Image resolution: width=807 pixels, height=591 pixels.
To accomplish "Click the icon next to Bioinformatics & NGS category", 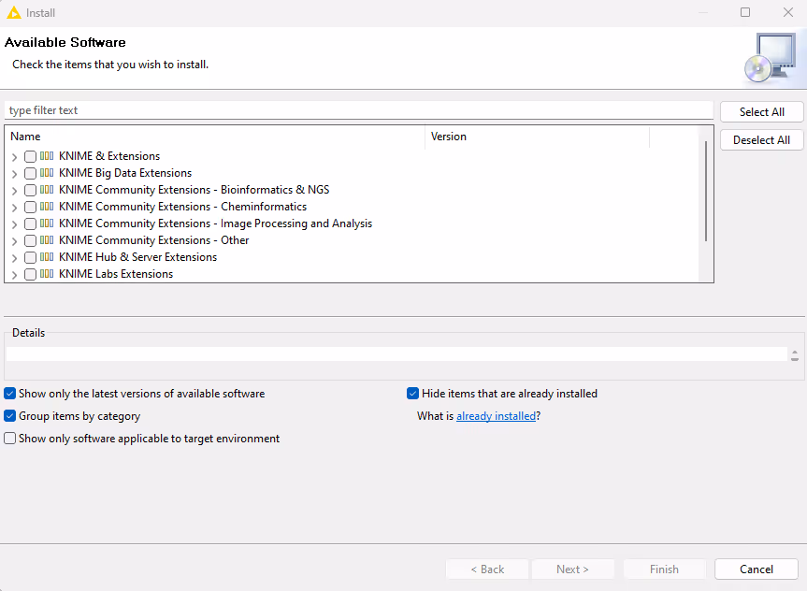I will (x=47, y=190).
